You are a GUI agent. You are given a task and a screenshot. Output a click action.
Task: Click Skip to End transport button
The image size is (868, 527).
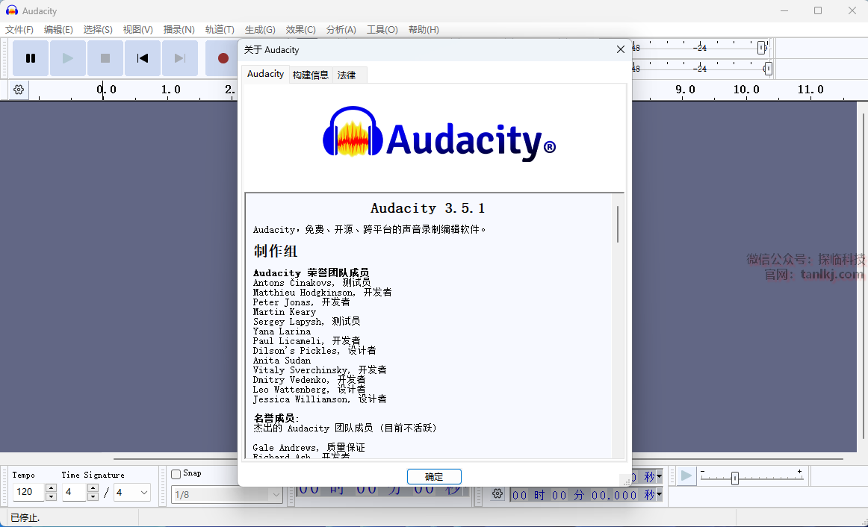click(x=180, y=58)
